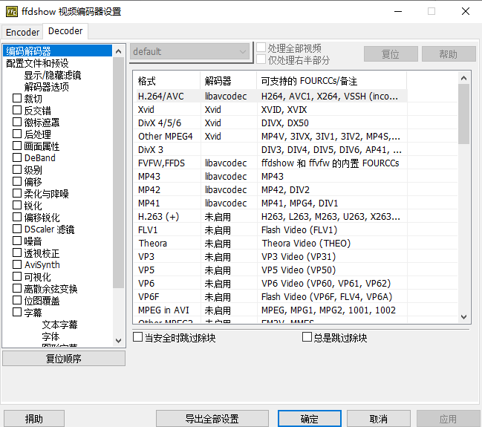Toggle 仅处理右半部分 checkbox
The image size is (482, 427).
261,59
